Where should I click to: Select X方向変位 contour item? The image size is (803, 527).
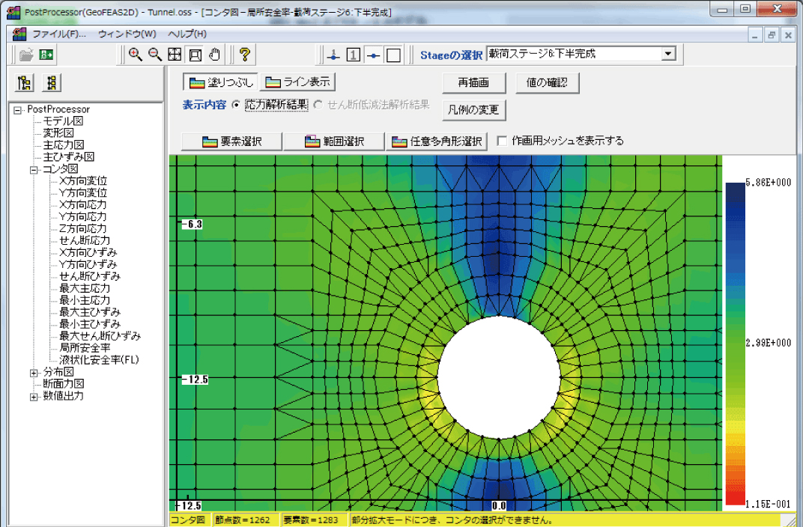[83, 180]
